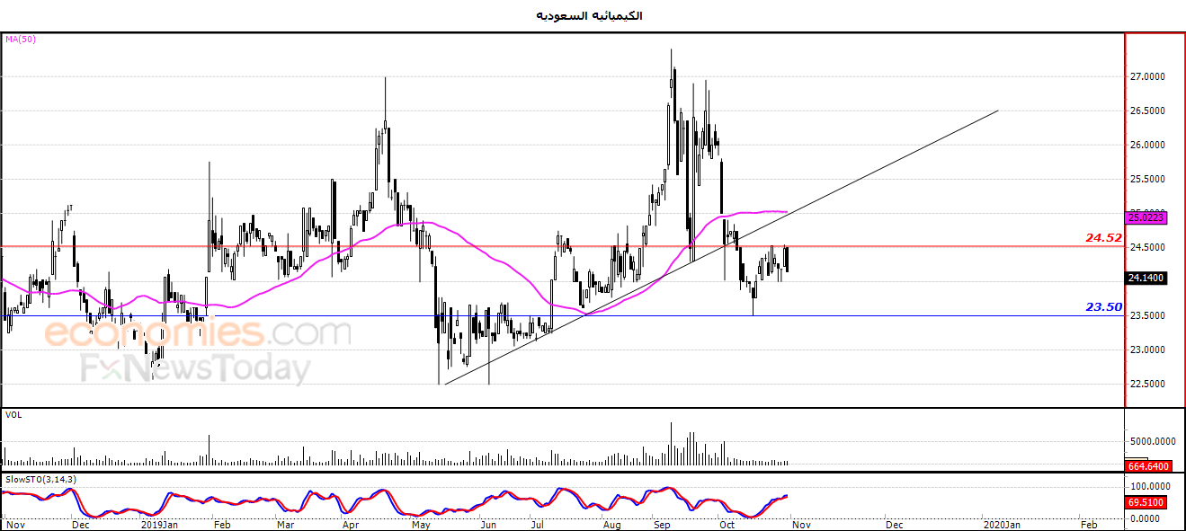The image size is (1186, 531).
Task: Select the 26.0000 price axis label
Action: (x=1146, y=145)
